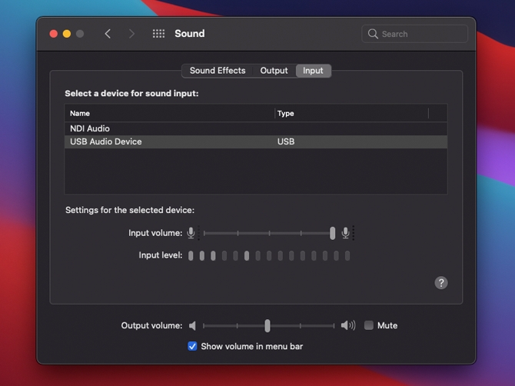515x386 pixels.
Task: Select the Input tab
Action: coord(313,71)
